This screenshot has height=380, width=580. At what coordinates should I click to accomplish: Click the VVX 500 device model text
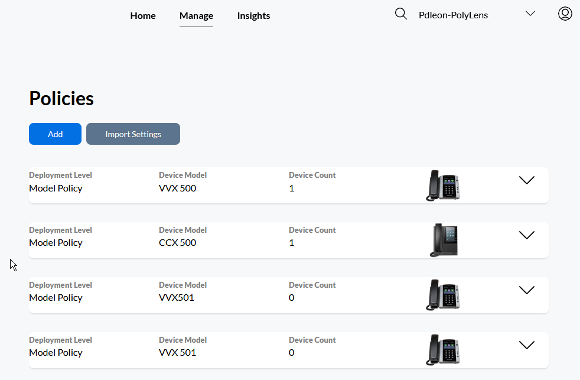click(x=177, y=189)
